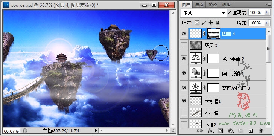Click the create new layer icon
Viewport: 274px width, 136px height.
coord(251,131)
